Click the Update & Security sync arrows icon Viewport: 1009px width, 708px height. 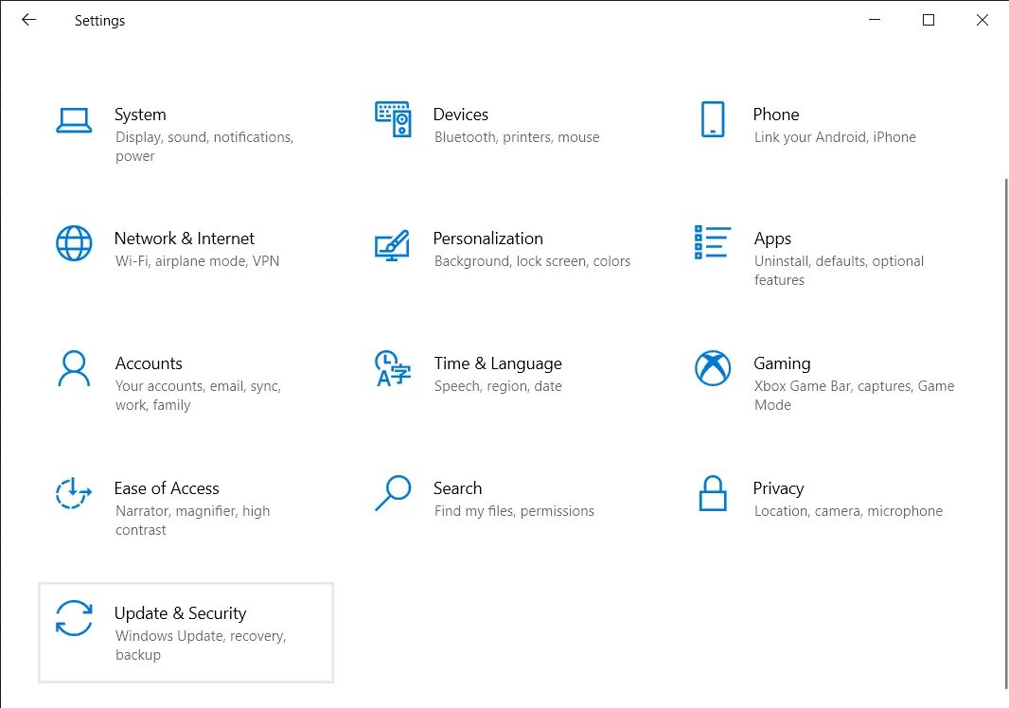point(74,618)
